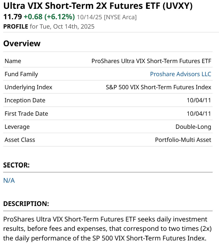Screen dimensions: 219x249
Task: Click the N/A sector link
Action: pyautogui.click(x=9, y=180)
